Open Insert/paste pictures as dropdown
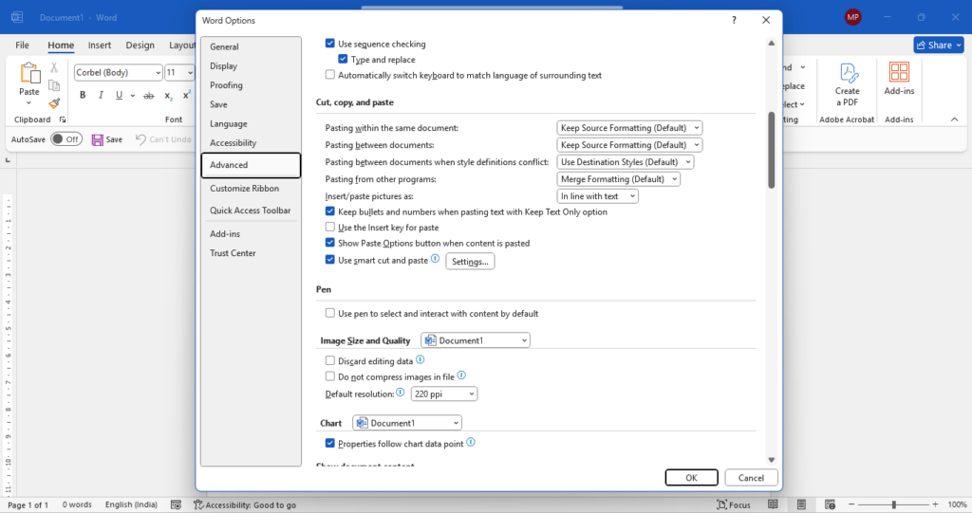This screenshot has height=513, width=972. click(x=597, y=195)
